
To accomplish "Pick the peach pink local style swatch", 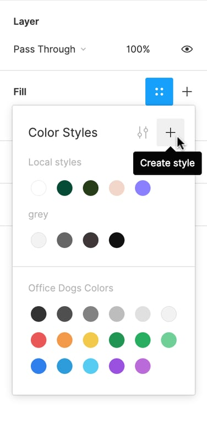I will coord(117,188).
